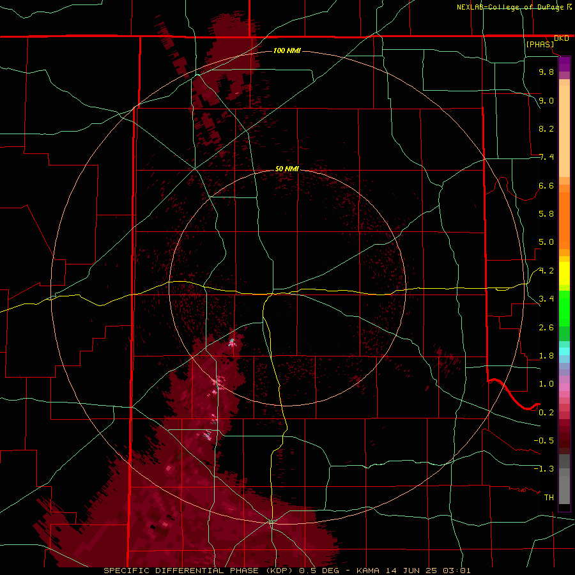
Task: Click the 'TH' threshold label on the scale
Action: [549, 498]
